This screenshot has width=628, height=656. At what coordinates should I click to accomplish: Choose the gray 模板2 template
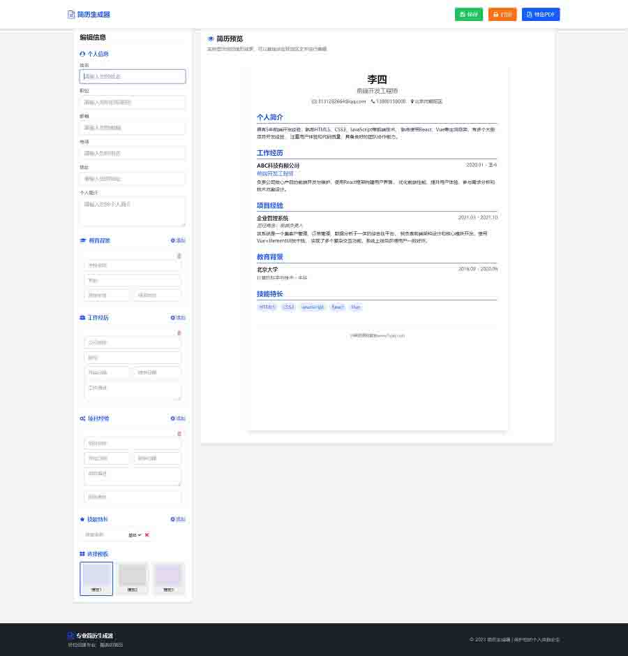tap(133, 578)
